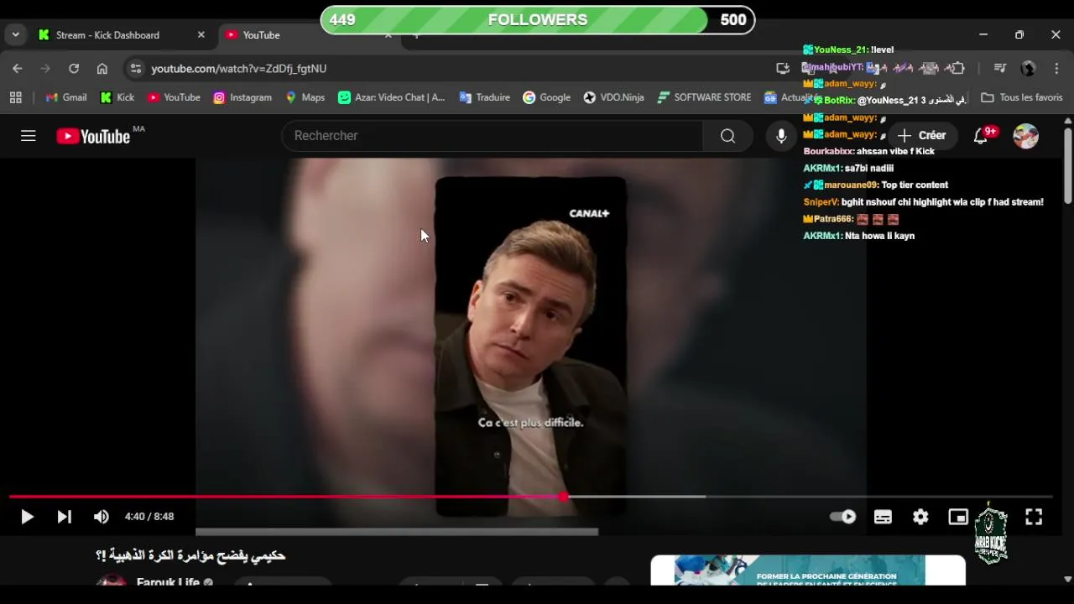This screenshot has height=604, width=1074.
Task: Go to the YouTube home logo
Action: [x=94, y=136]
